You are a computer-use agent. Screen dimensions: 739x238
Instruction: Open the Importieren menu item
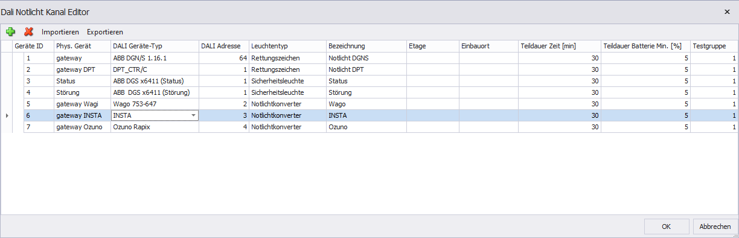coord(60,31)
